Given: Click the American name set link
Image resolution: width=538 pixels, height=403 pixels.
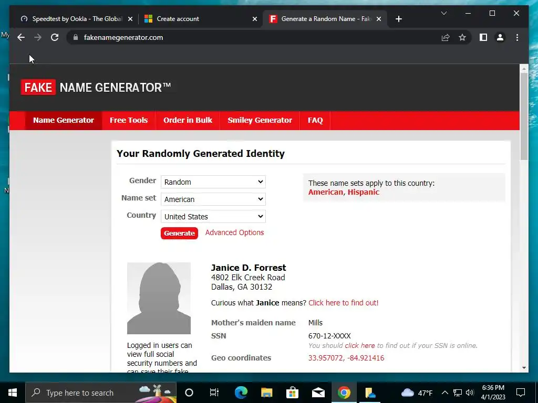Looking at the screenshot, I should pos(326,192).
